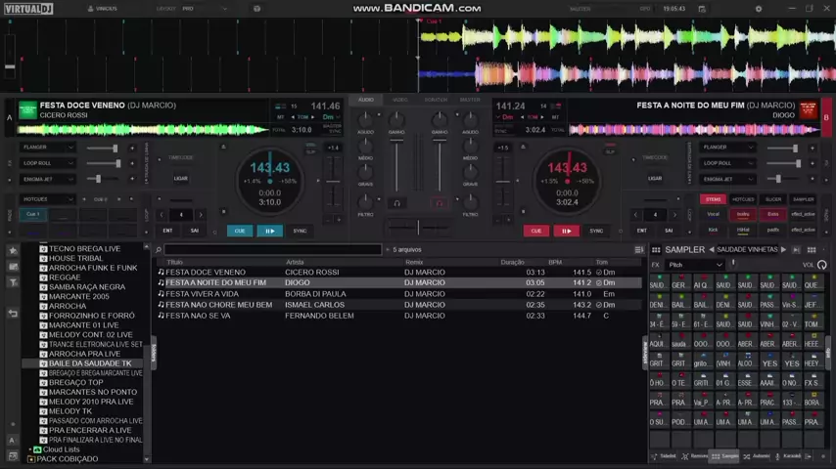
Task: Open the right deck LOOP ROLL effect dropdown
Action: click(728, 163)
